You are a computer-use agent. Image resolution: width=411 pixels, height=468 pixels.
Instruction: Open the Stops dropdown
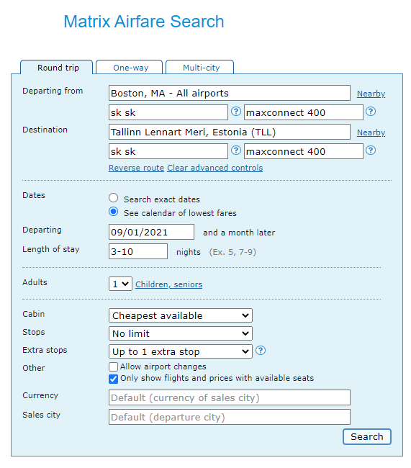click(x=180, y=333)
